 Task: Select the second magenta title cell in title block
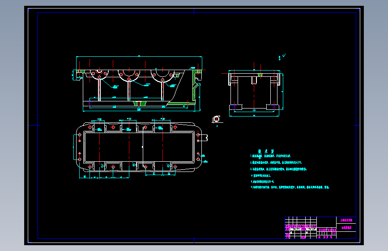346,228
